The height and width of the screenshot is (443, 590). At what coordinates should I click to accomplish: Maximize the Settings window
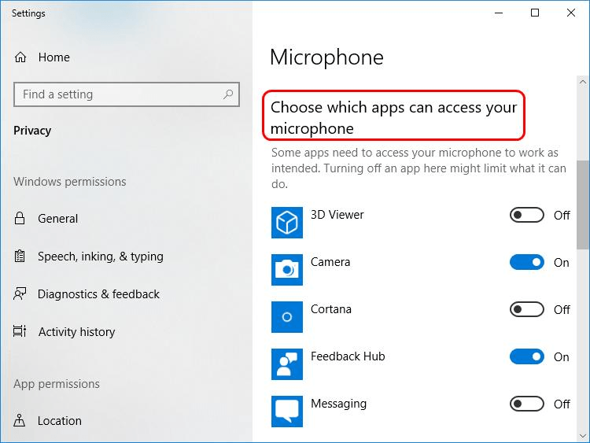click(x=535, y=13)
